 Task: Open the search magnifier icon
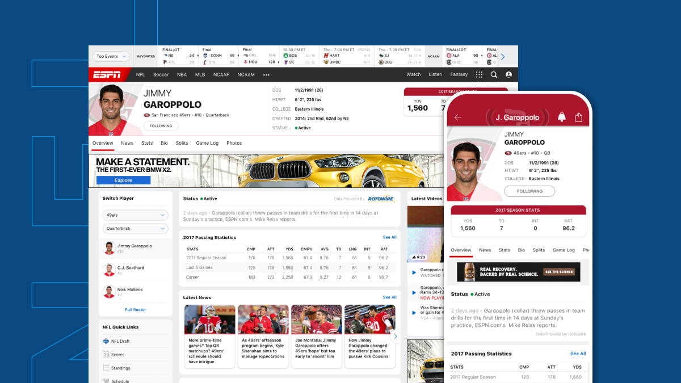coord(494,74)
